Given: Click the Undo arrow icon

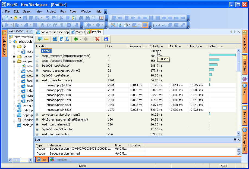Looking at the screenshot, I should 47,18.
